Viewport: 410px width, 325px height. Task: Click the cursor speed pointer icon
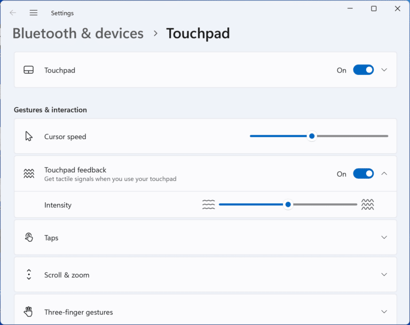pos(29,137)
